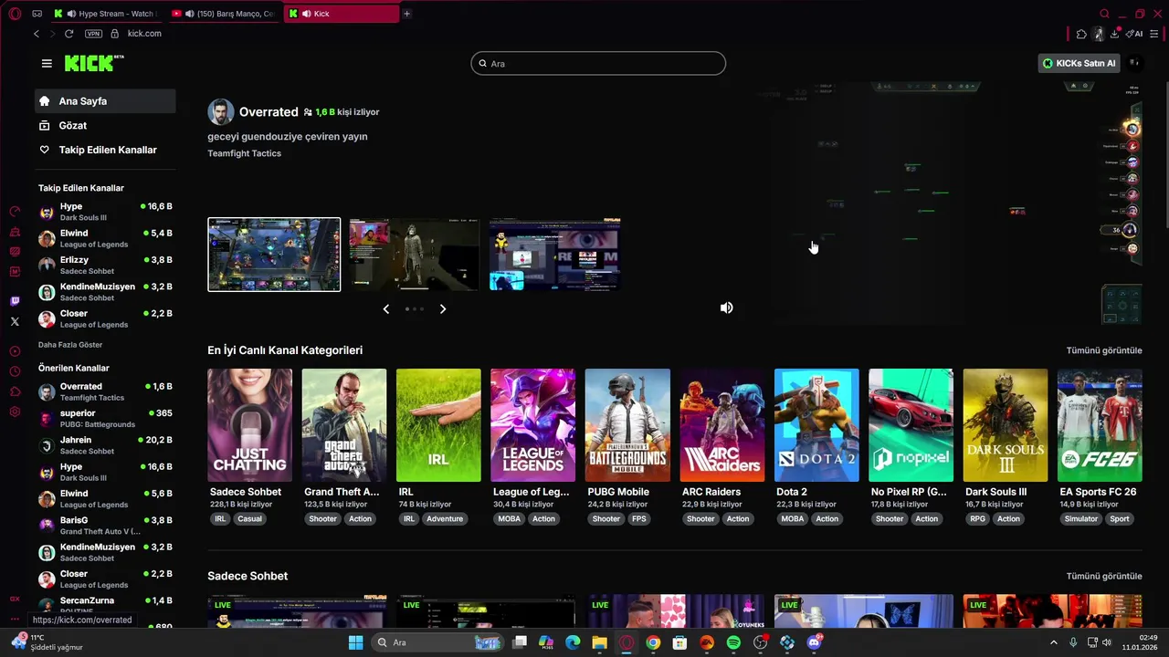Image resolution: width=1169 pixels, height=657 pixels.
Task: Open Jahrein channel in recommended list
Action: (x=105, y=444)
